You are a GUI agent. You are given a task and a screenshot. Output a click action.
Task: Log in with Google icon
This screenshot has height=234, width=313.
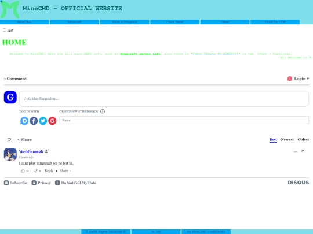pyautogui.click(x=52, y=121)
